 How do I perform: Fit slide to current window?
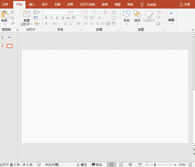190,165
